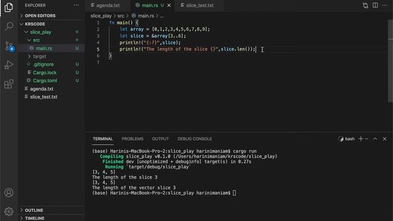
Task: Click the terminal prompt input line
Action: [x=164, y=193]
